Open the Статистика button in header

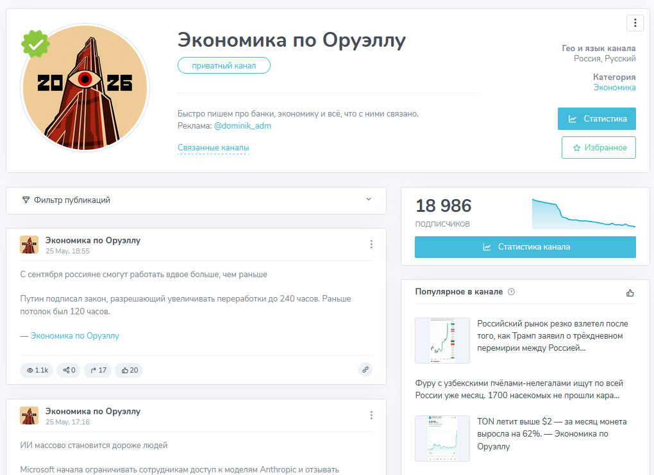[x=596, y=118]
